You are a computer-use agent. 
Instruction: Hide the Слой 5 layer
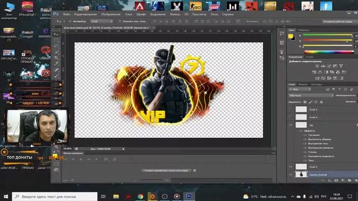(x=291, y=167)
